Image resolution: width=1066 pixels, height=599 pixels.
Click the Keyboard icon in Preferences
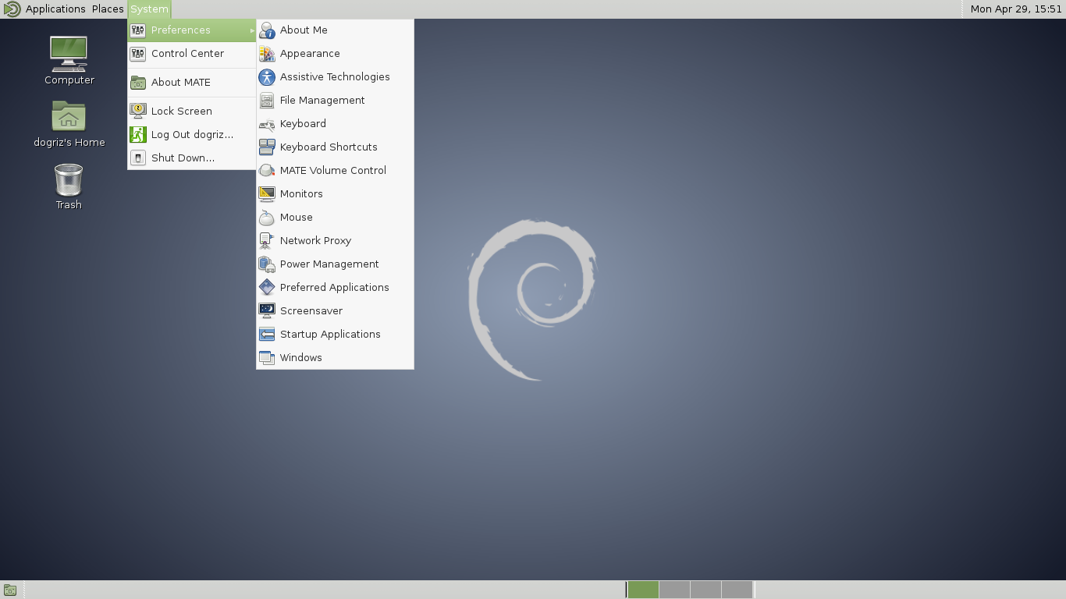[x=267, y=124]
